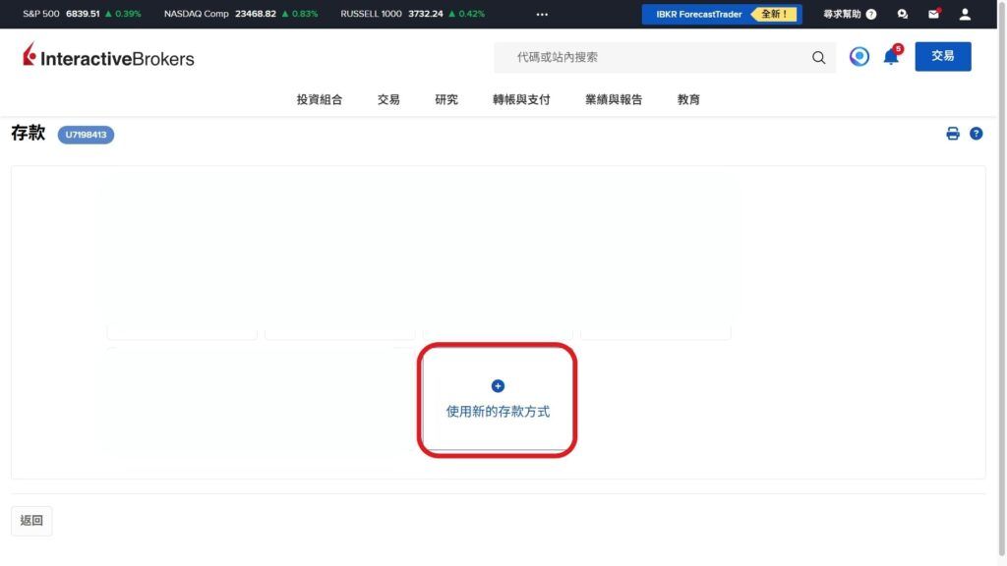The image size is (1007, 566).
Task: Open the mail envelope with notification badge
Action: coord(933,14)
